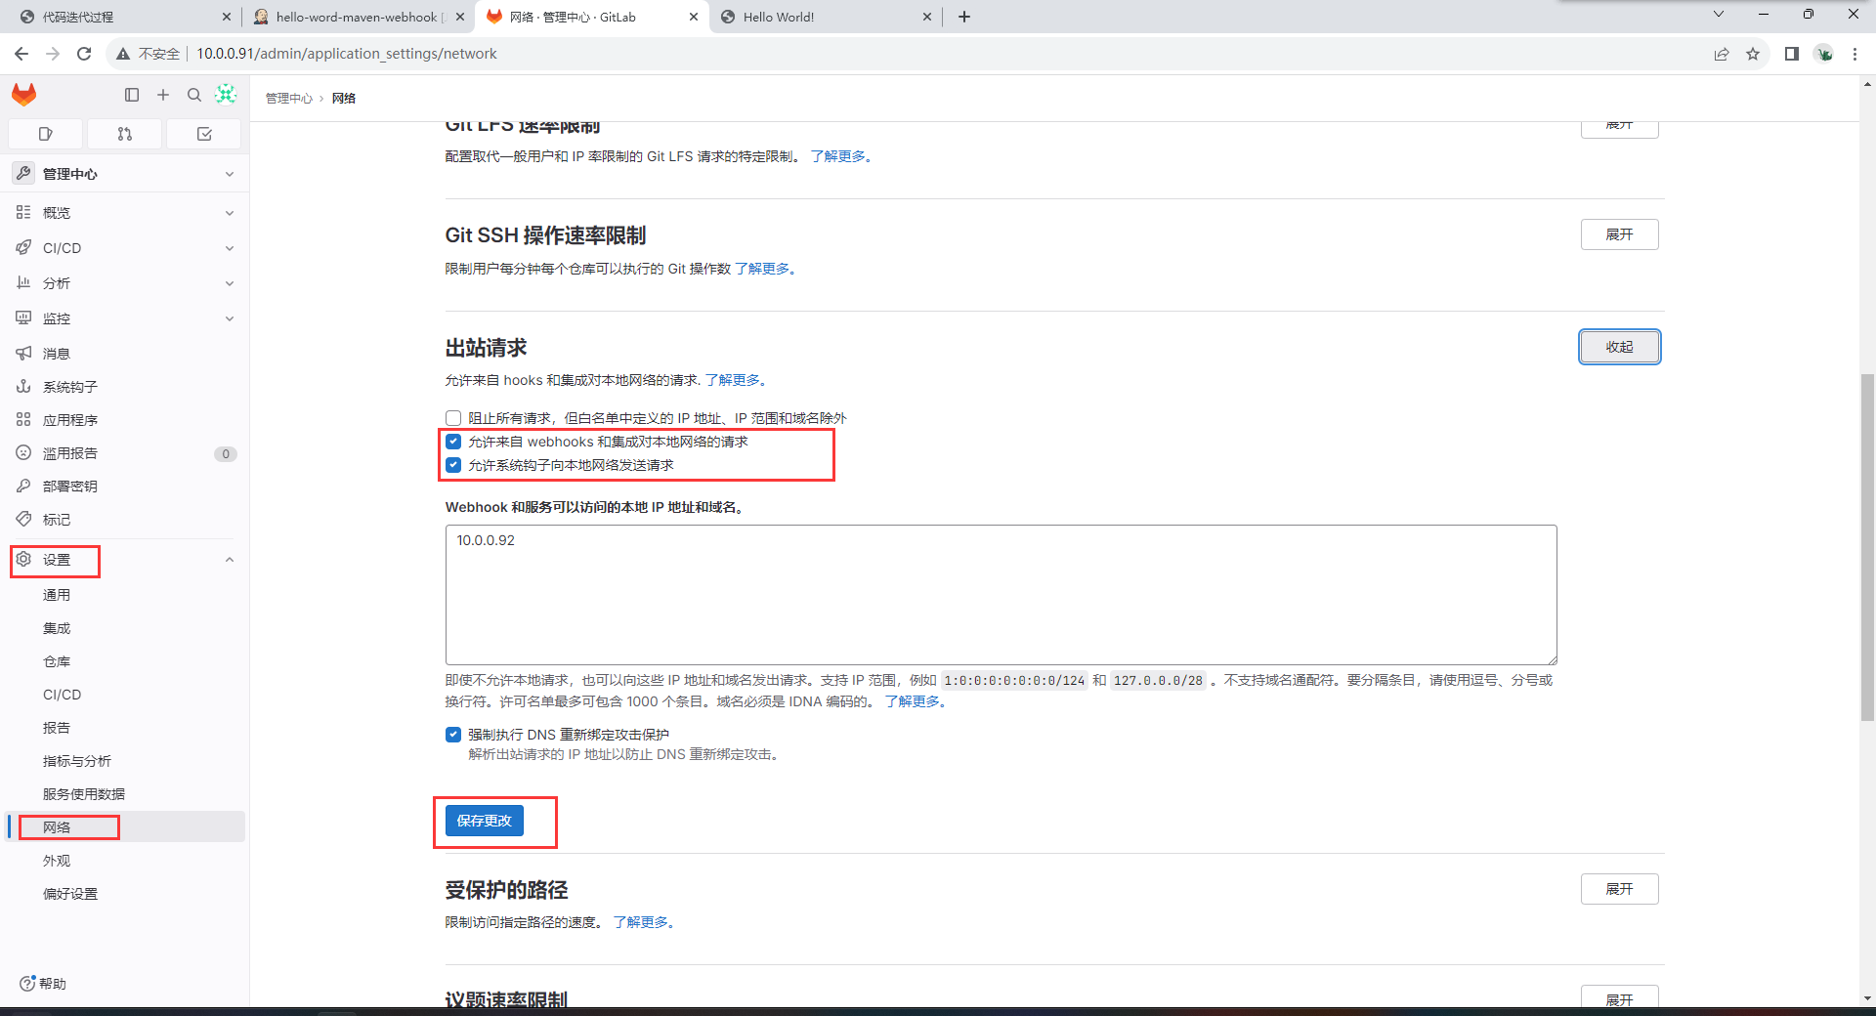Expand the top CI/CD sidebar chevron

[230, 248]
